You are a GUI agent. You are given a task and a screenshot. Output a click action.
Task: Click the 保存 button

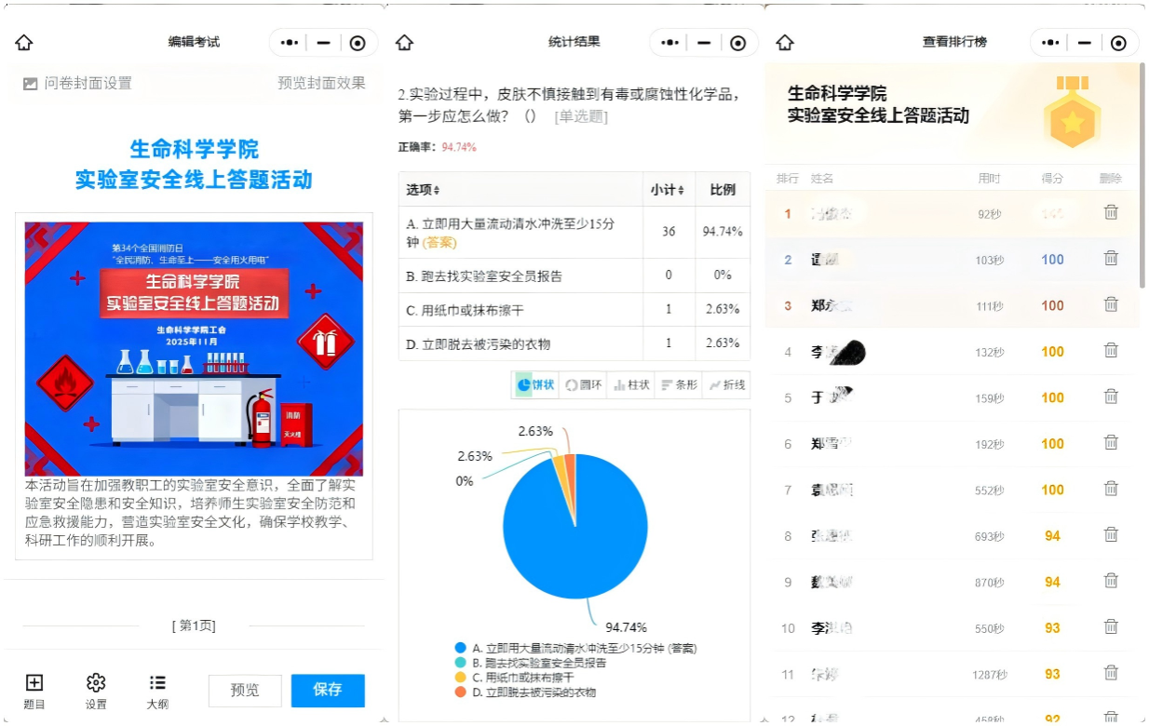(328, 690)
